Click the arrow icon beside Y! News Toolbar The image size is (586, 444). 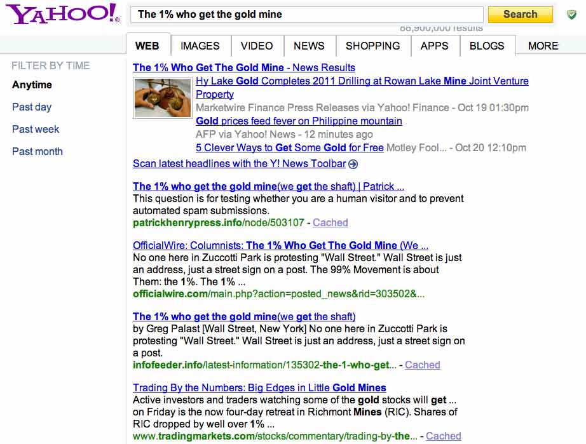(353, 164)
